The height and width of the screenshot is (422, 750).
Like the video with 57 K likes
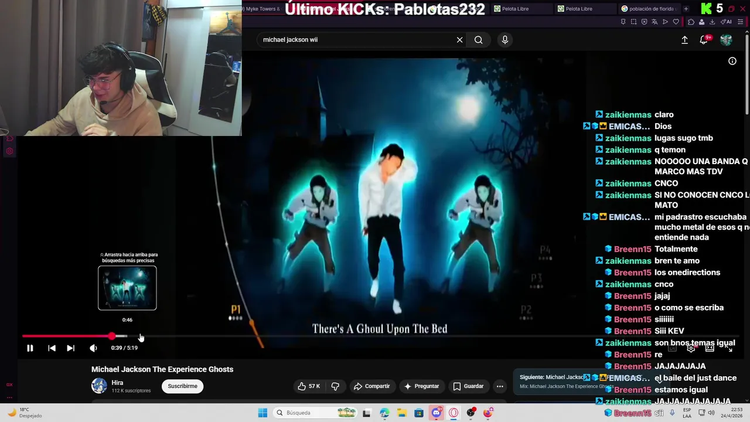309,386
